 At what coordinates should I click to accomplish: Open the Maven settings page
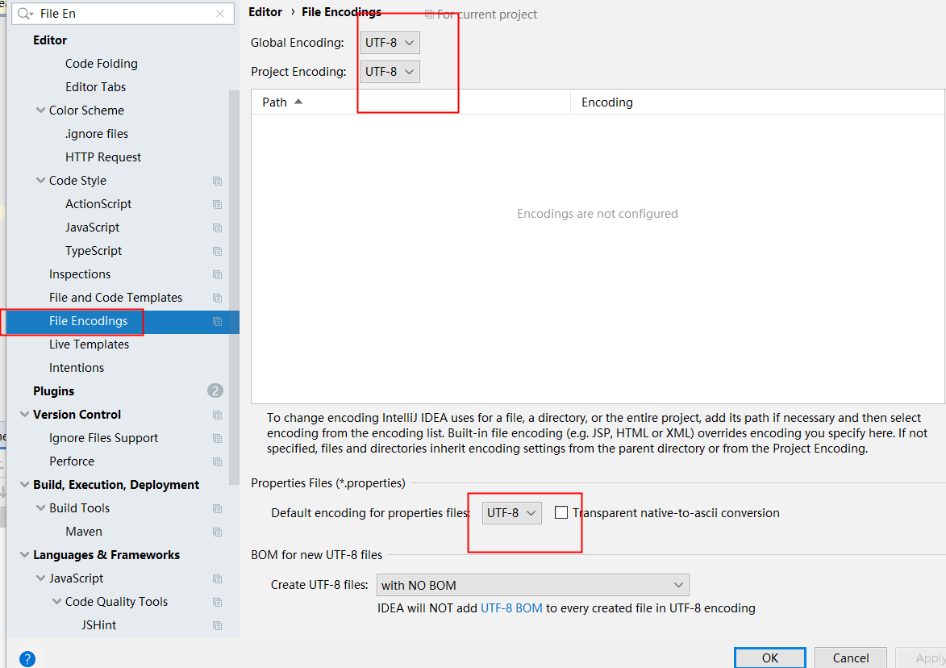click(x=83, y=532)
